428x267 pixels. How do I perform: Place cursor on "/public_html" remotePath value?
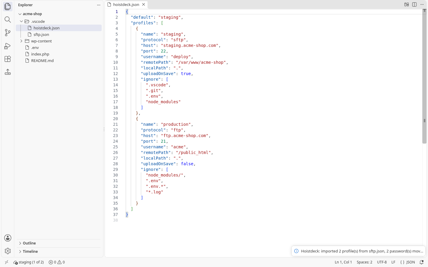tap(193, 152)
